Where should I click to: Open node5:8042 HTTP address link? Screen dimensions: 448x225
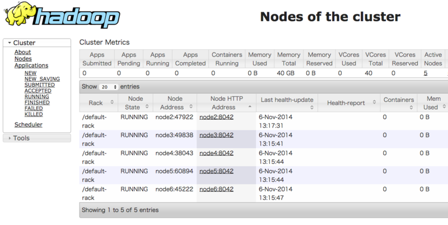216,171
